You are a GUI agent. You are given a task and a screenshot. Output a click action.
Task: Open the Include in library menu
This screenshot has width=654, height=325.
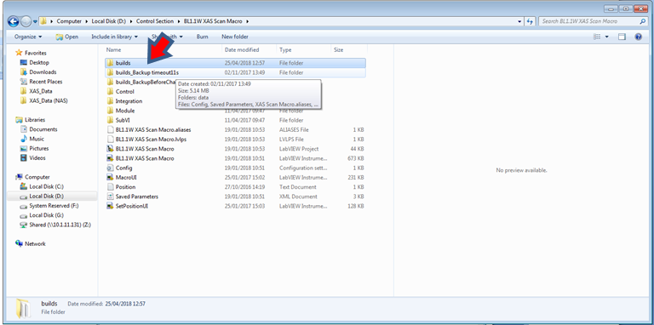click(x=114, y=37)
